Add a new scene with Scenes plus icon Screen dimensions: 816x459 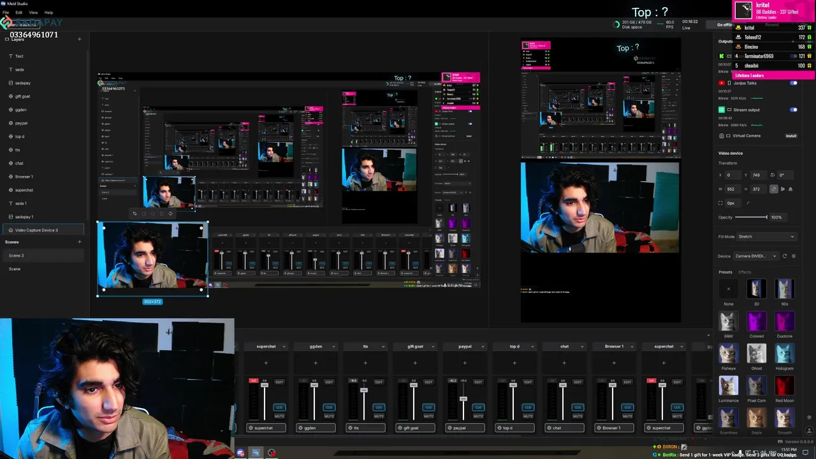80,242
